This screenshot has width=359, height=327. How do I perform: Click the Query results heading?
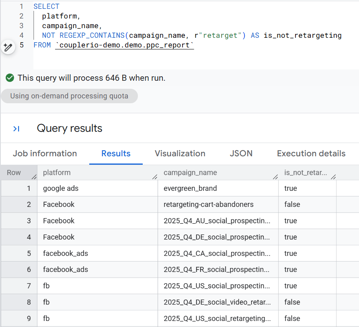pyautogui.click(x=70, y=128)
